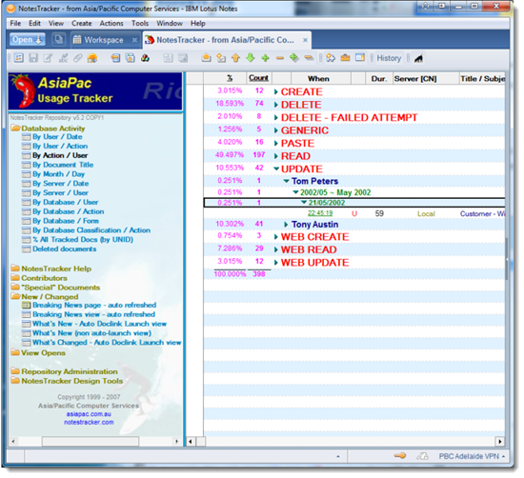Click the orange key status bar icon

400,455
